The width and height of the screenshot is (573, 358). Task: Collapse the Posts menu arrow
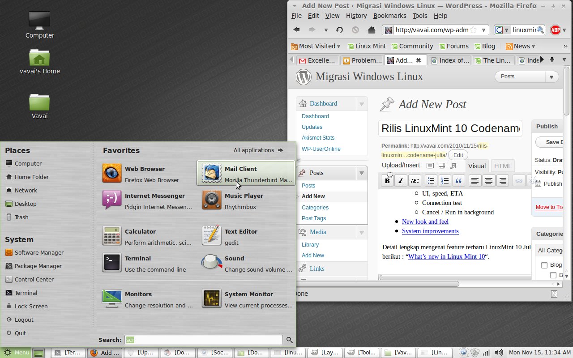(x=361, y=173)
